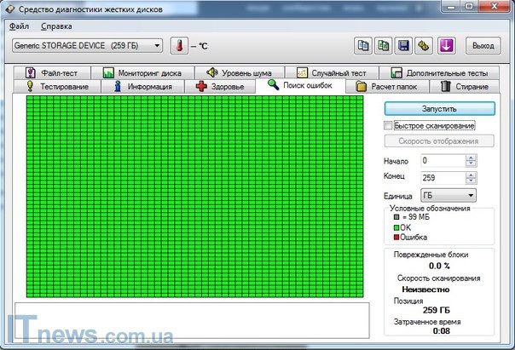Enable the Быстрое сканирование checkbox

[389, 125]
